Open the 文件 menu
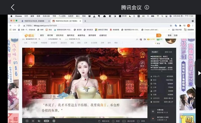This screenshot has height=123, width=201. coord(26,16)
